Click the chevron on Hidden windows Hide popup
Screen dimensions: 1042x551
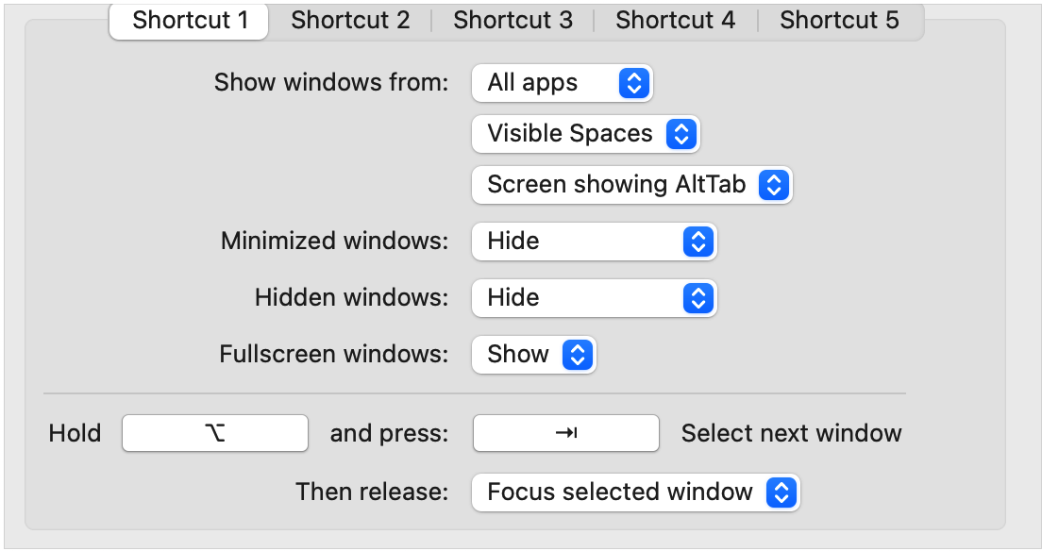[x=700, y=298]
